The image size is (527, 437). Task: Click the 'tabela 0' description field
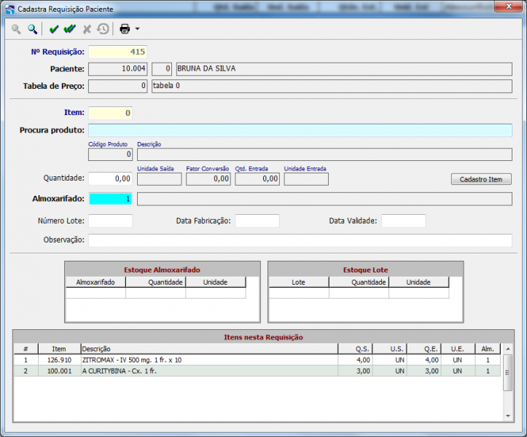click(332, 86)
